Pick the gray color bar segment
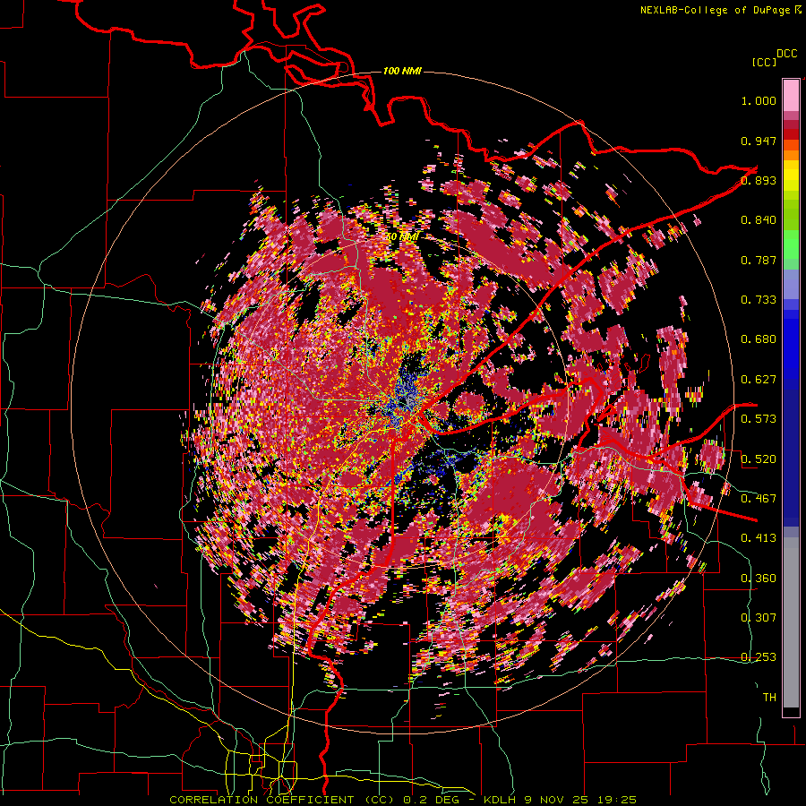806x806 pixels. (x=791, y=622)
